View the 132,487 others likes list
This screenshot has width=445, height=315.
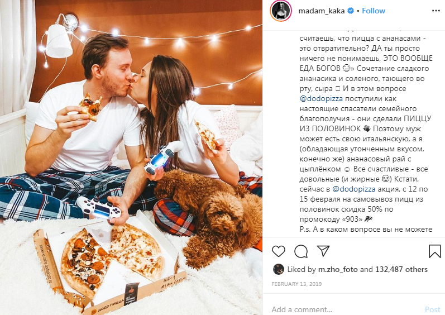point(401,269)
